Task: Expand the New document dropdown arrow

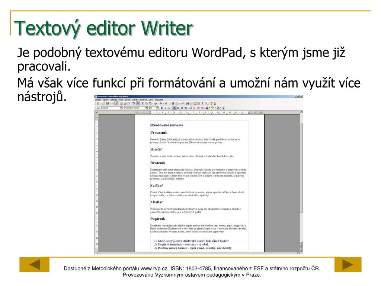Action: point(101,103)
